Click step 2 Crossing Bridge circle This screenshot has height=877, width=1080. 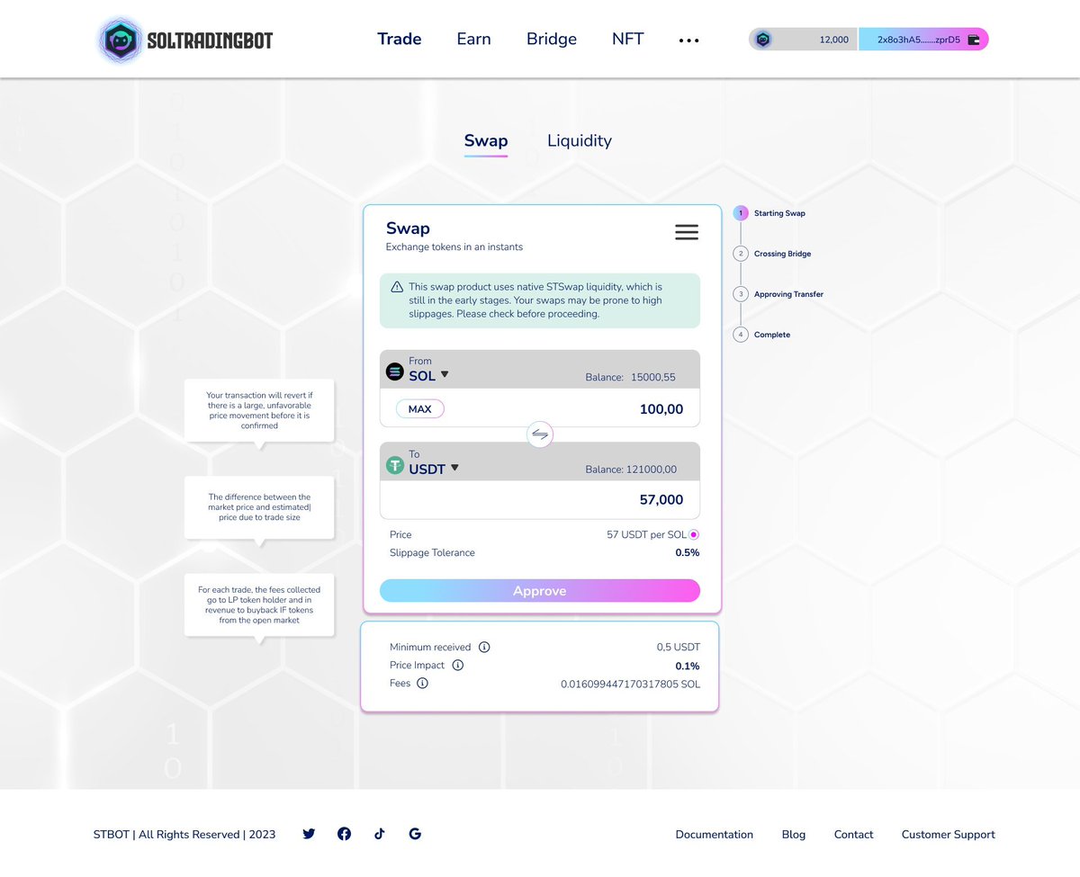tap(741, 254)
